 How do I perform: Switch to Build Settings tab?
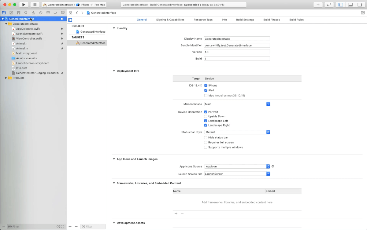(x=245, y=20)
